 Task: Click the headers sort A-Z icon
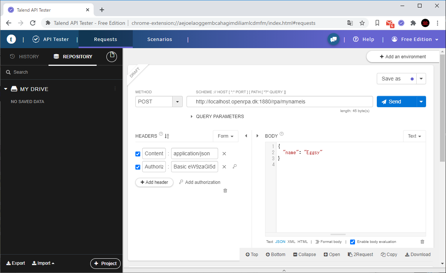point(167,136)
